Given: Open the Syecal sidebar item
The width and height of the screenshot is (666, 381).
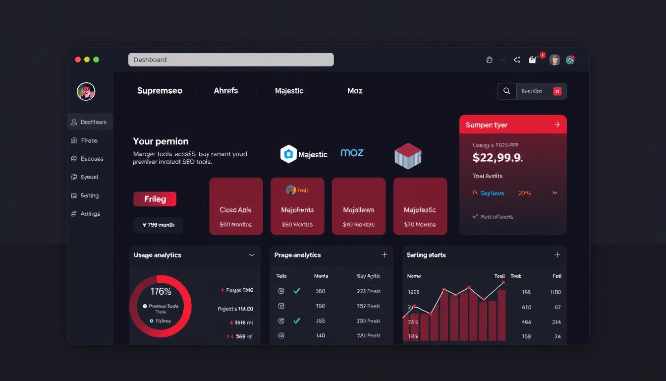Looking at the screenshot, I should [x=90, y=177].
